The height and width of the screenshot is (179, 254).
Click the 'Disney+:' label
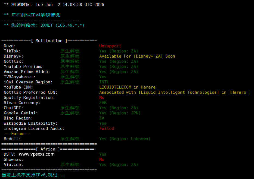coord(13,56)
